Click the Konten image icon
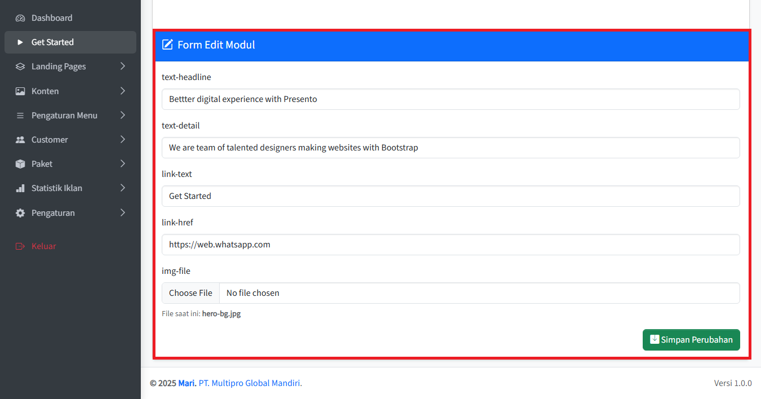The height and width of the screenshot is (399, 761). coord(20,91)
